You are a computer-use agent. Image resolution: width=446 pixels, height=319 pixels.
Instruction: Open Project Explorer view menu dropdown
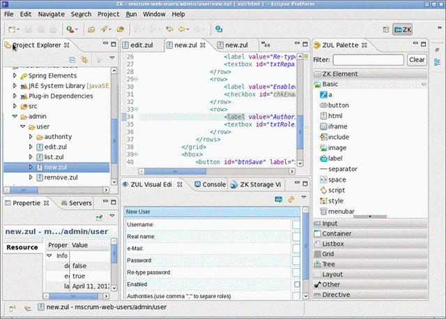112,58
